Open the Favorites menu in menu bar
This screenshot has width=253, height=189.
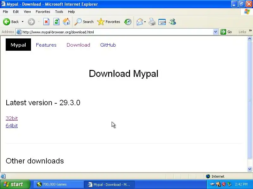point(43,12)
